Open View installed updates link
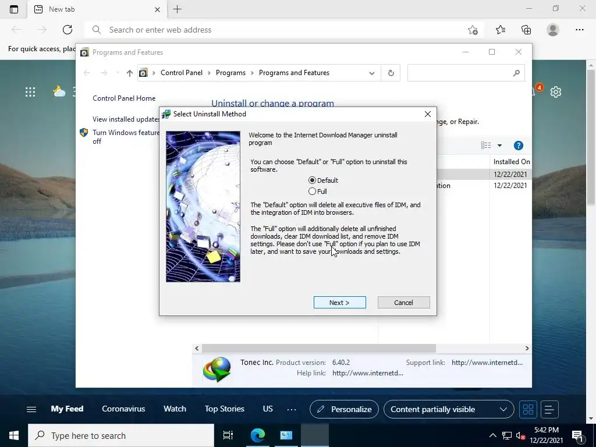 coord(126,119)
